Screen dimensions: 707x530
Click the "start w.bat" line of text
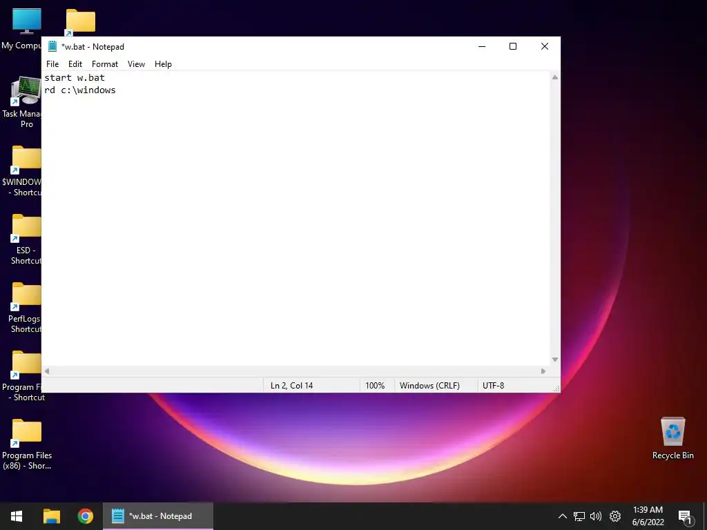[75, 77]
